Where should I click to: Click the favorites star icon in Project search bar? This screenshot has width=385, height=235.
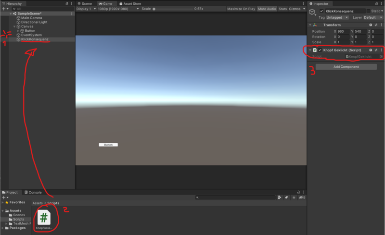(x=294, y=198)
